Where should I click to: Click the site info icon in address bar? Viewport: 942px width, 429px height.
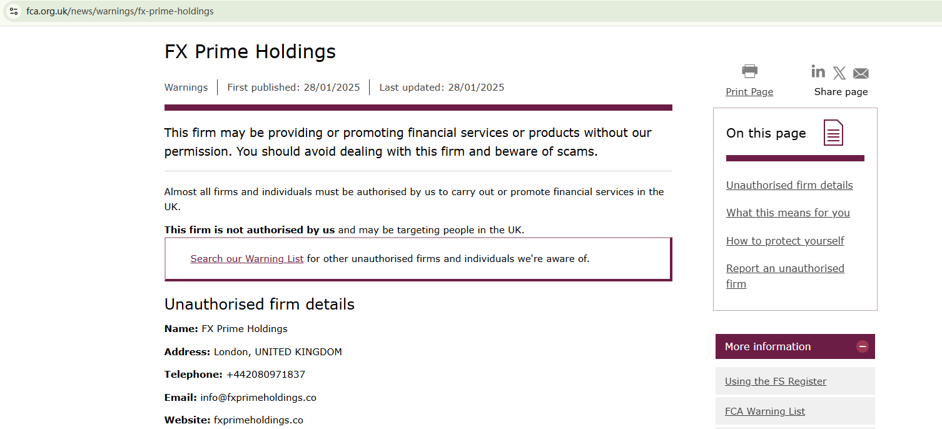[x=14, y=11]
